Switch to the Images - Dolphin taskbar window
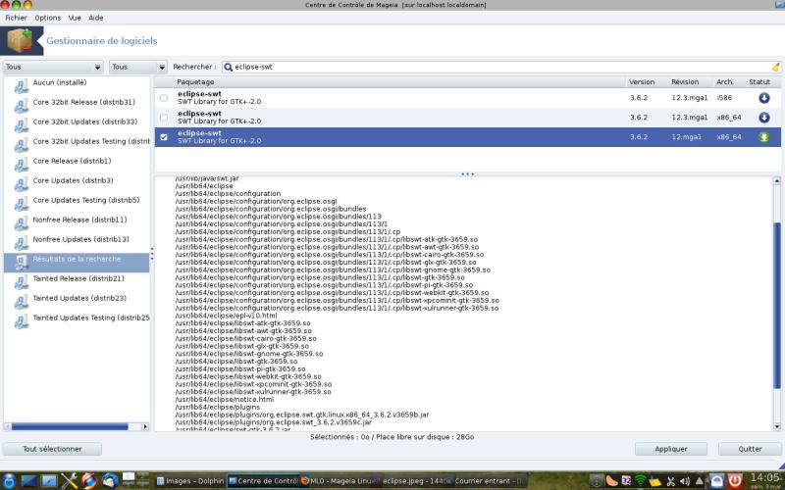The width and height of the screenshot is (785, 490). [x=189, y=481]
